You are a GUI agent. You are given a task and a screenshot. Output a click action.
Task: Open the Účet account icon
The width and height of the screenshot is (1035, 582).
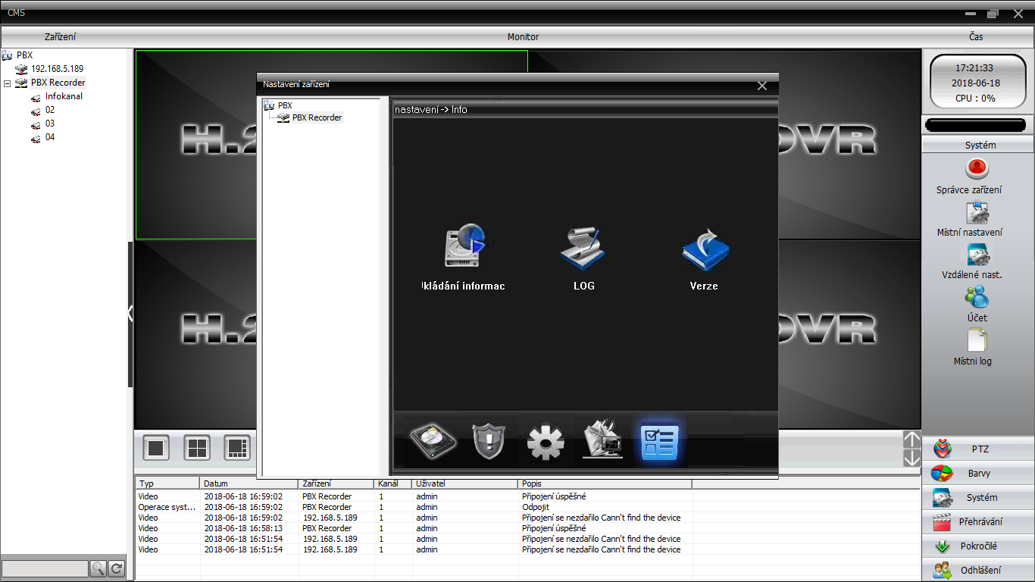[x=977, y=297]
